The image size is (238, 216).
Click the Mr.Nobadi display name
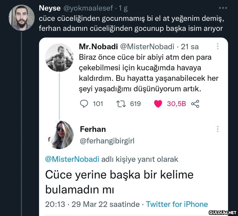[98, 46]
